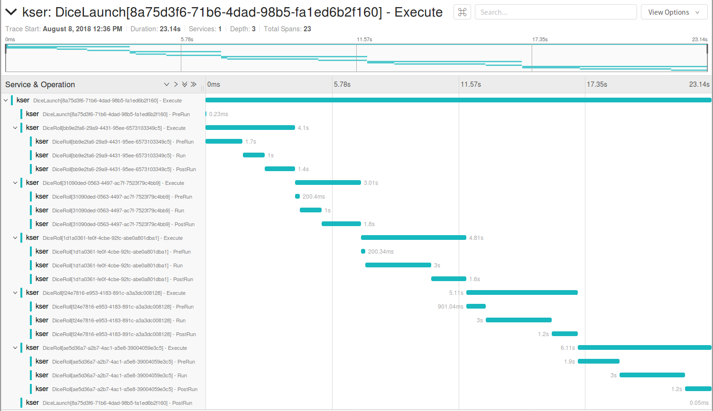Collapse DiceRoll 31090ded Execute children

(x=15, y=183)
